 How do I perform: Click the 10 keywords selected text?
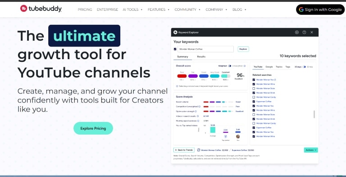298,56
